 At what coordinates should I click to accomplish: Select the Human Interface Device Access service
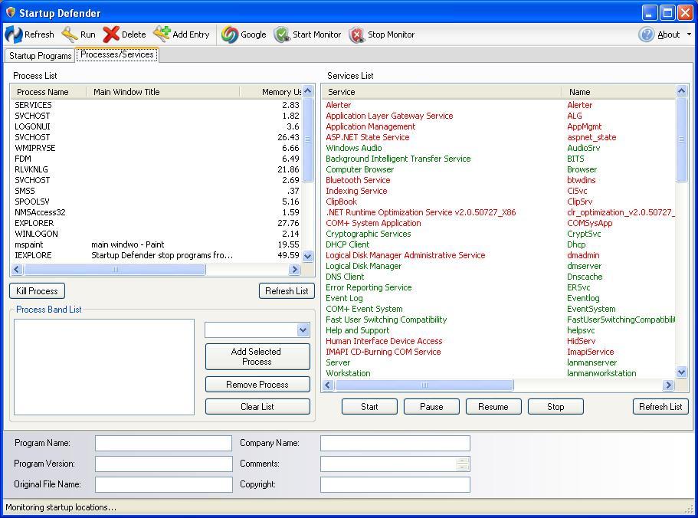(x=499, y=341)
